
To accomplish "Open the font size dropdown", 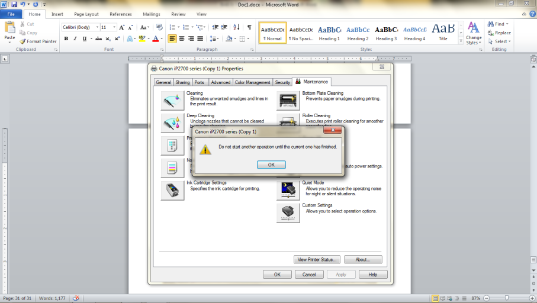I will (x=114, y=27).
